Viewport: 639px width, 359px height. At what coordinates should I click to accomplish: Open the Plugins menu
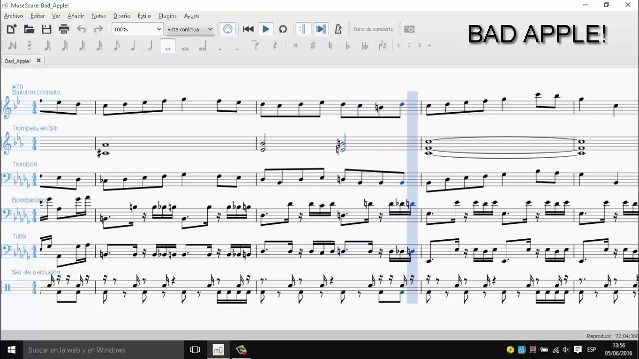167,16
